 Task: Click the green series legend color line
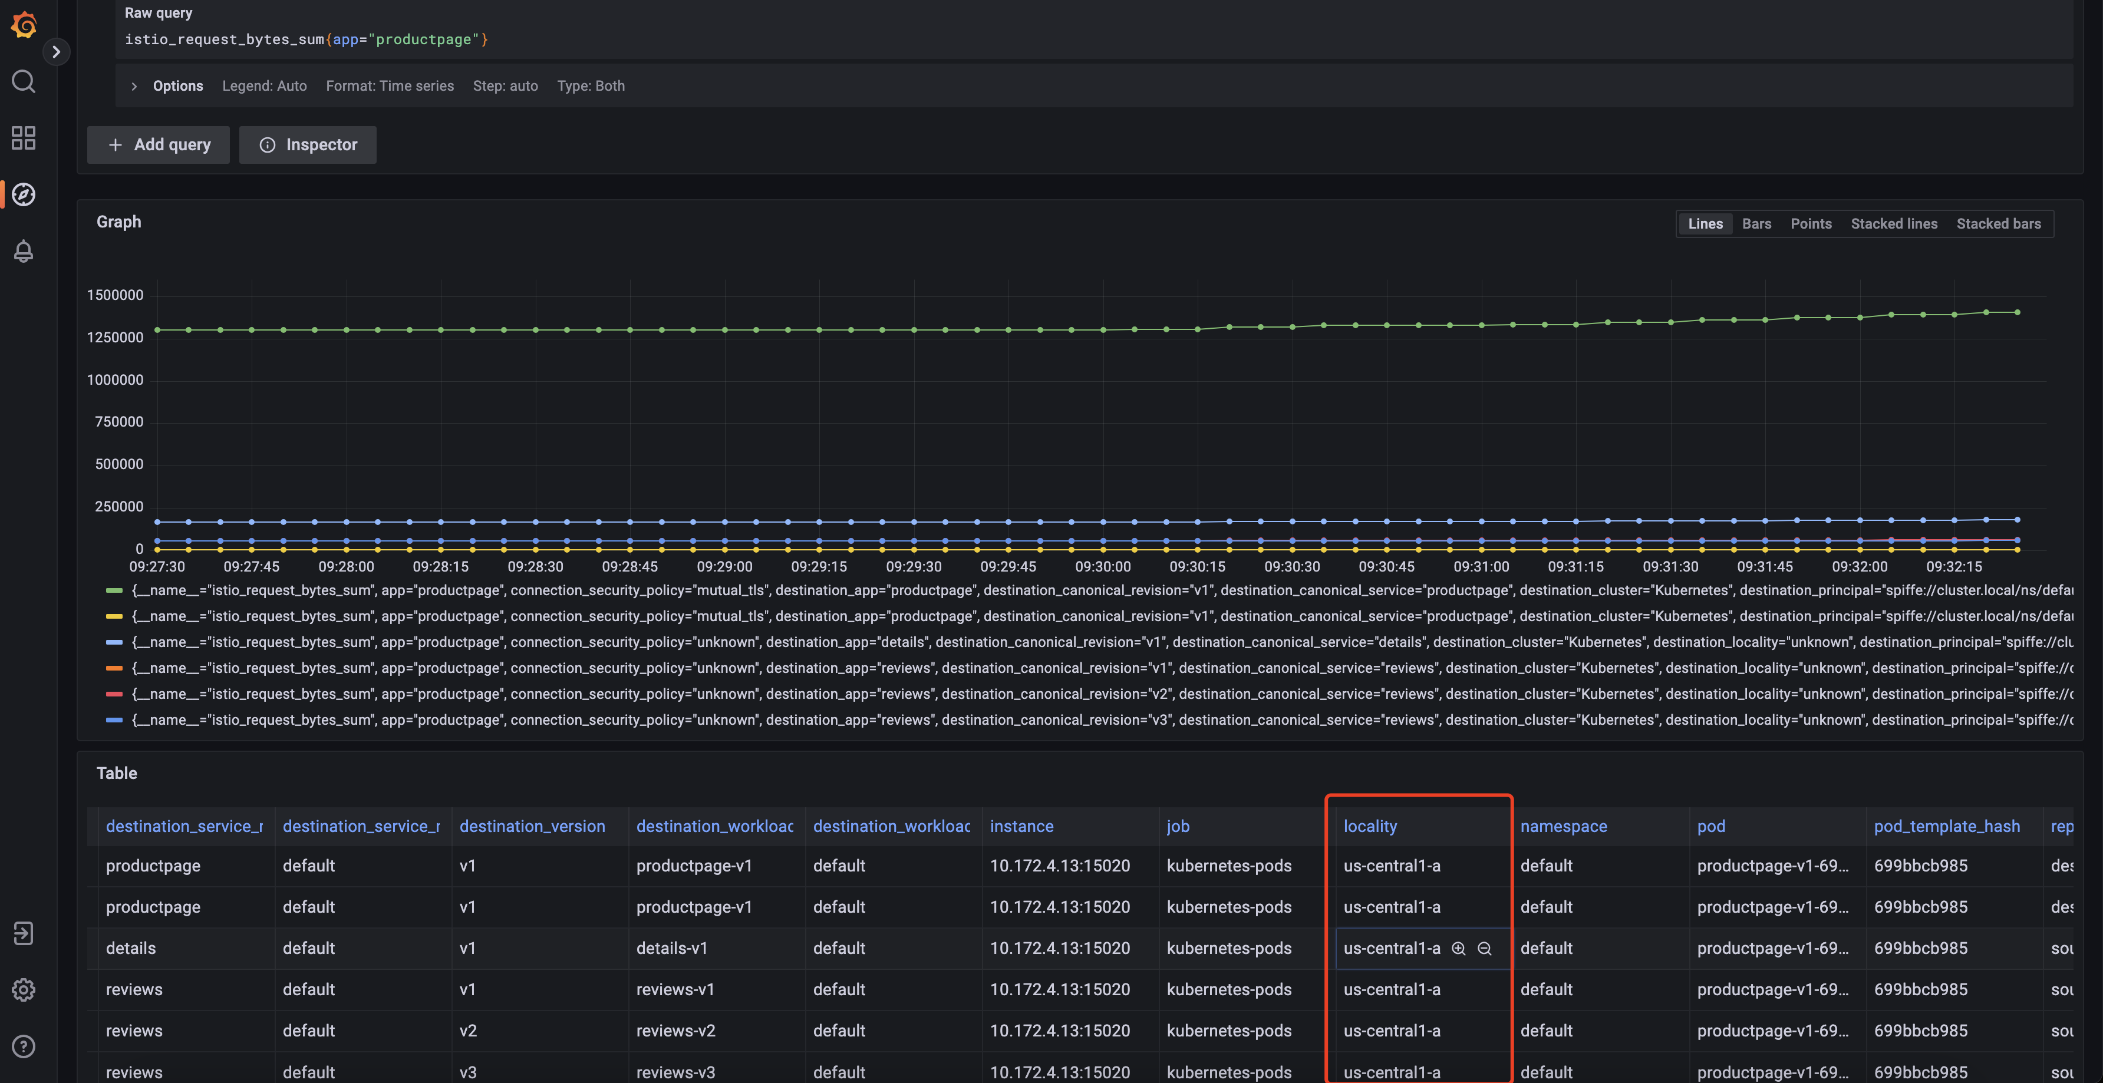[x=114, y=590]
